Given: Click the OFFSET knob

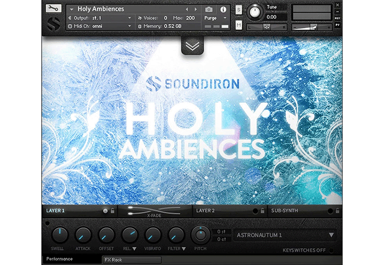Looking at the screenshot, I should tap(106, 235).
